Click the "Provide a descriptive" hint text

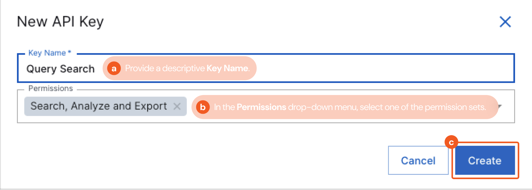(165, 68)
